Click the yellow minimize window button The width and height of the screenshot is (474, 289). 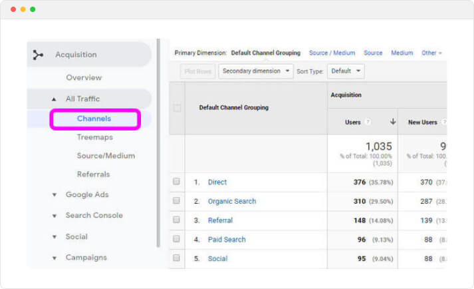pyautogui.click(x=23, y=9)
